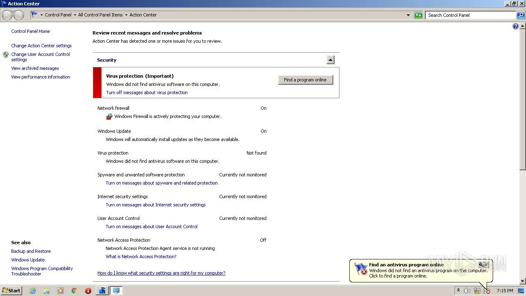526x296 pixels.
Task: Open View archived messages
Action: point(35,68)
